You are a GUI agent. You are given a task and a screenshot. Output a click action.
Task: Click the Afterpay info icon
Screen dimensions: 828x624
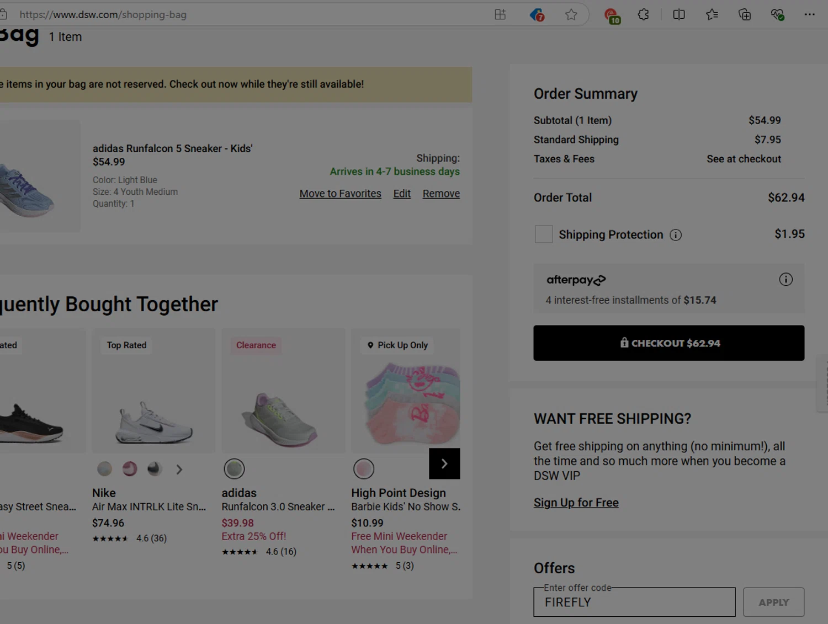(x=785, y=280)
